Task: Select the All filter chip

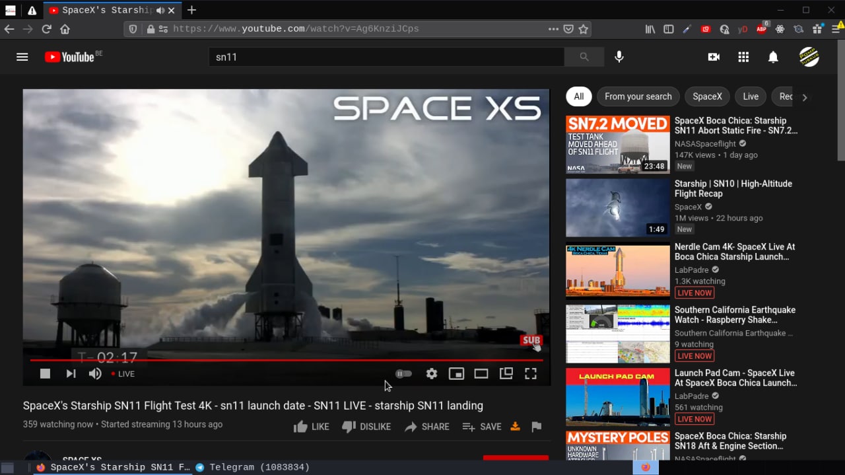Action: click(578, 96)
